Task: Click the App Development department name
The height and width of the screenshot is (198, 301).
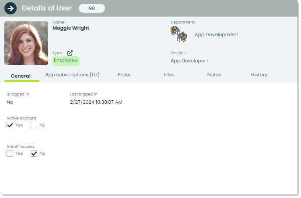Action: (216, 34)
